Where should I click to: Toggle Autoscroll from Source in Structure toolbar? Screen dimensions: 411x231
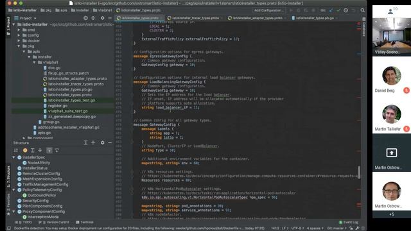pos(57,150)
